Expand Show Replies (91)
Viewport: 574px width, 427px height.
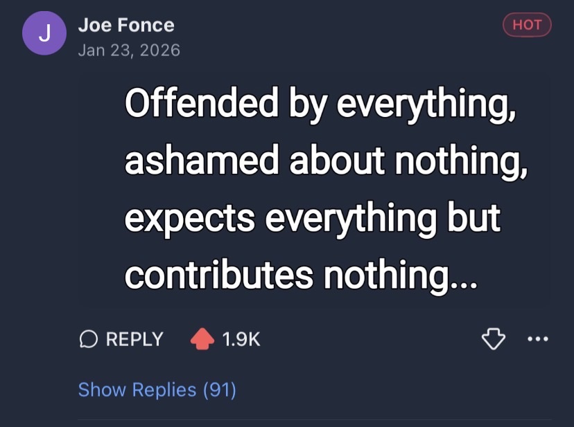157,390
